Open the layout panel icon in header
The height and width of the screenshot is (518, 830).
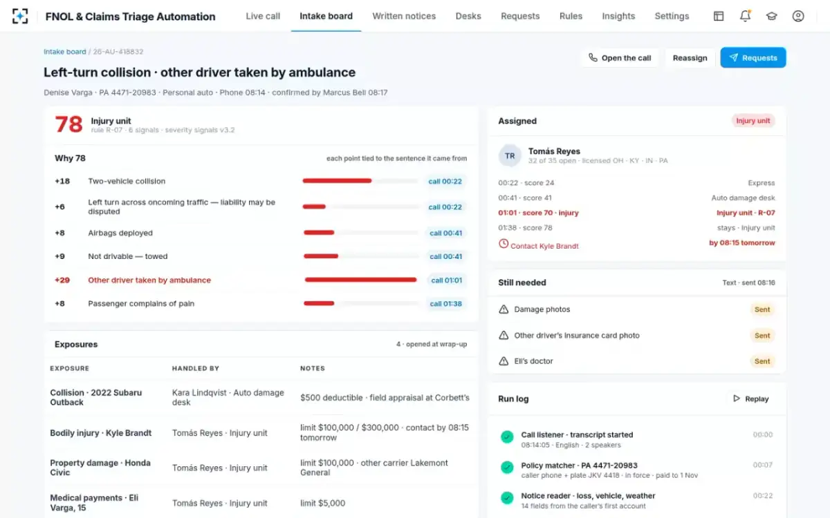click(719, 16)
